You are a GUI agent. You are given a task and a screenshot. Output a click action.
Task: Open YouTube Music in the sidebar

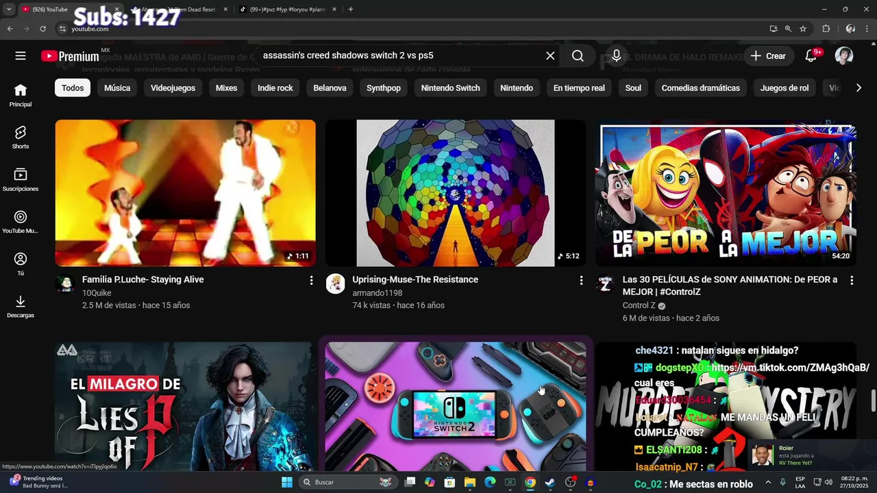point(21,223)
